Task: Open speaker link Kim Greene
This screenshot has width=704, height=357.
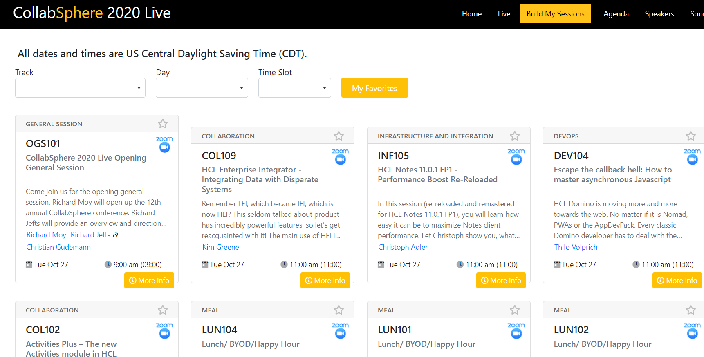Action: [221, 247]
